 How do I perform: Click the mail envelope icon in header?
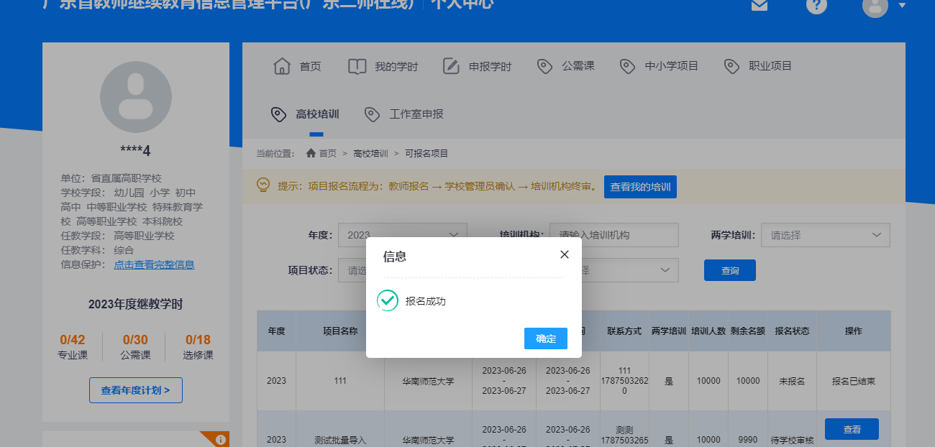pos(759,5)
